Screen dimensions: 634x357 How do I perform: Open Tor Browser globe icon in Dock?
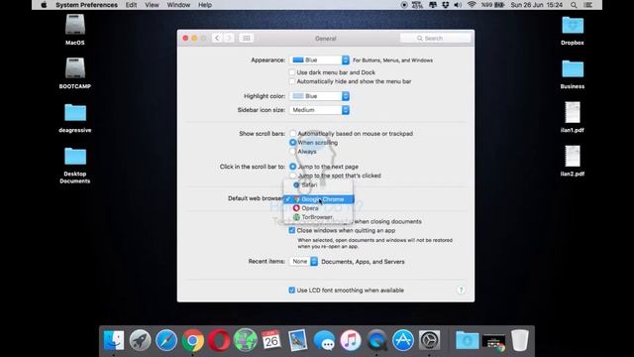point(245,340)
